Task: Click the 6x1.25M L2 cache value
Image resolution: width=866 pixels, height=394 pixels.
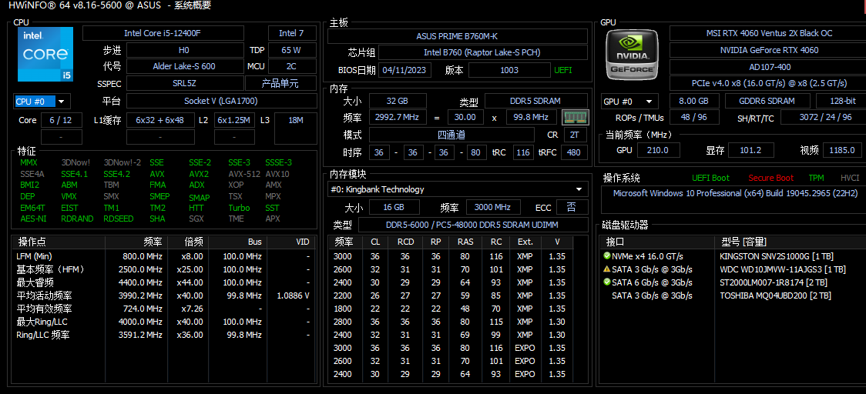Action: click(x=234, y=120)
